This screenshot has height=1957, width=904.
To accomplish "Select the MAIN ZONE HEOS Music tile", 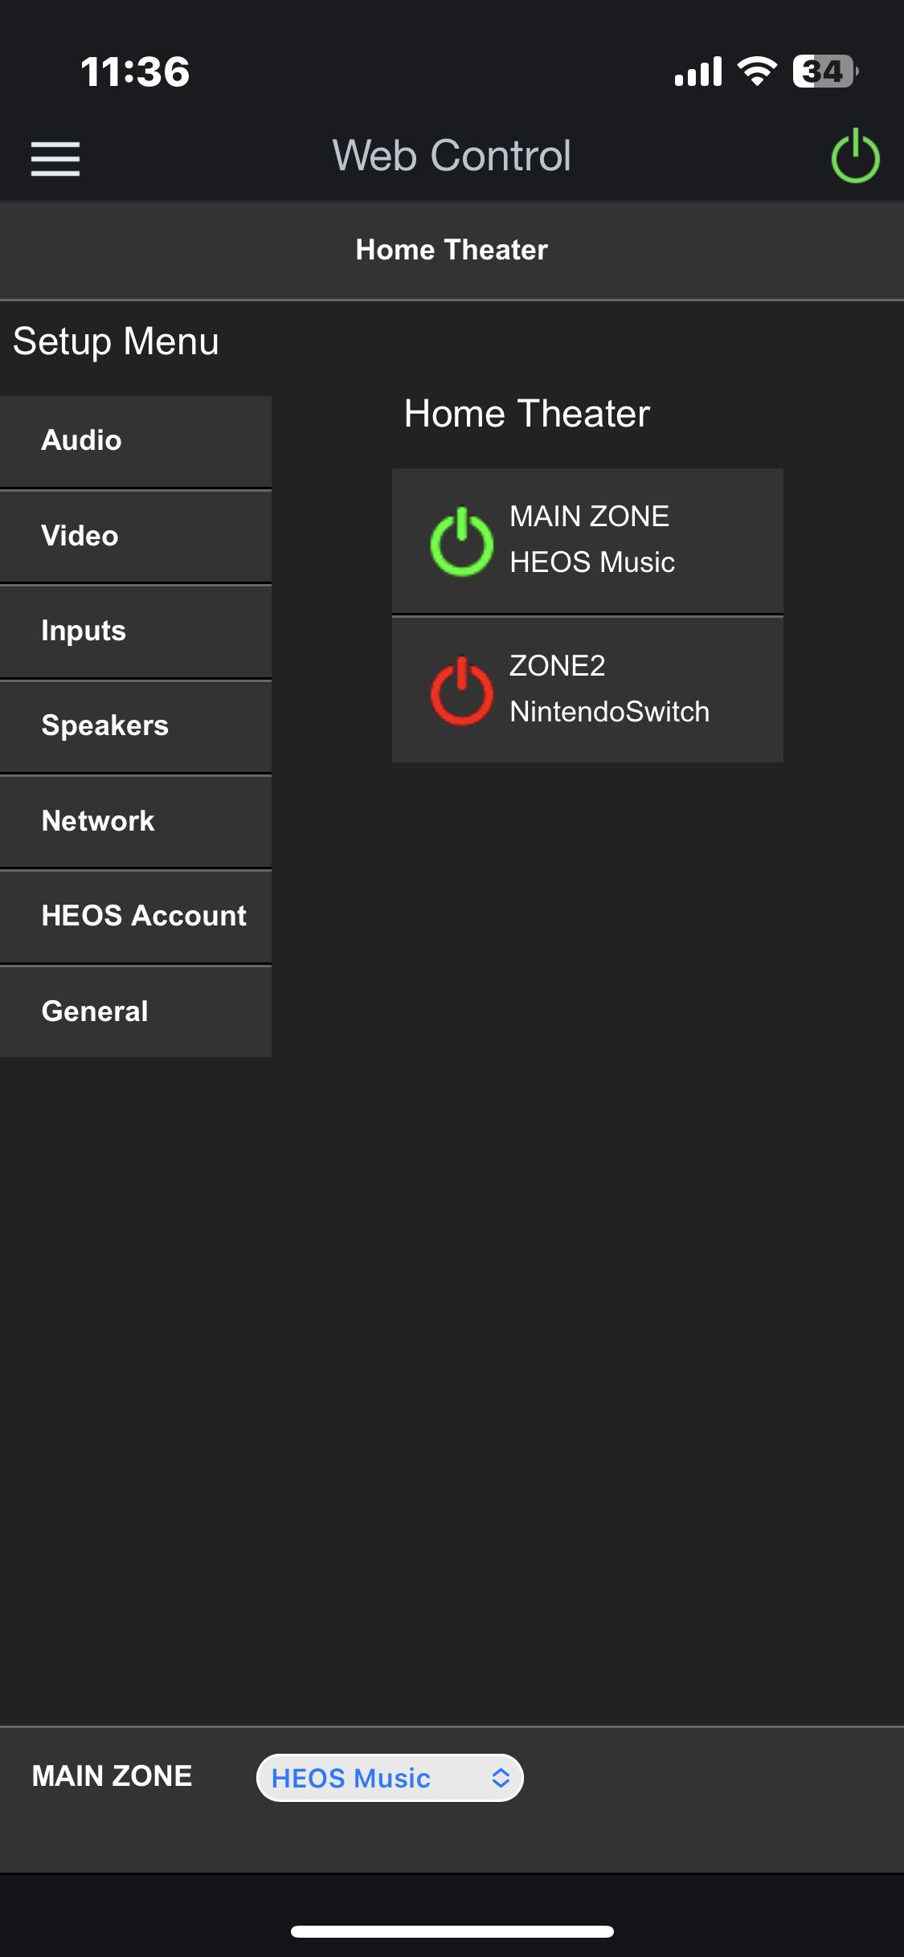I will click(587, 541).
